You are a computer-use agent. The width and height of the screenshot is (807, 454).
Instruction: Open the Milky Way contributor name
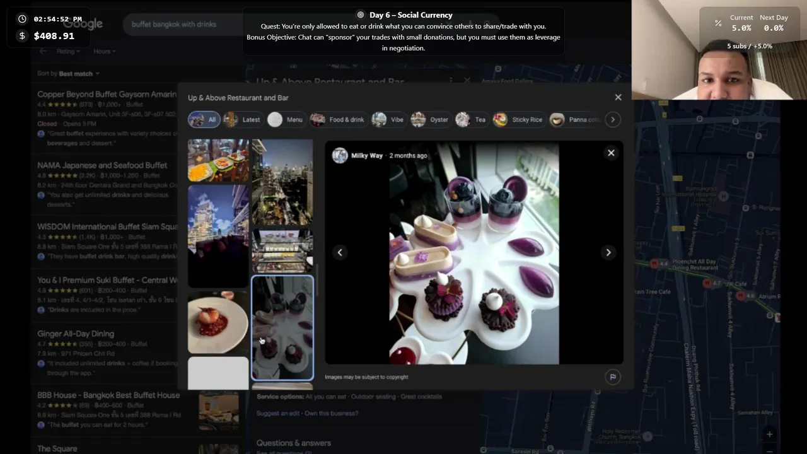pos(367,155)
